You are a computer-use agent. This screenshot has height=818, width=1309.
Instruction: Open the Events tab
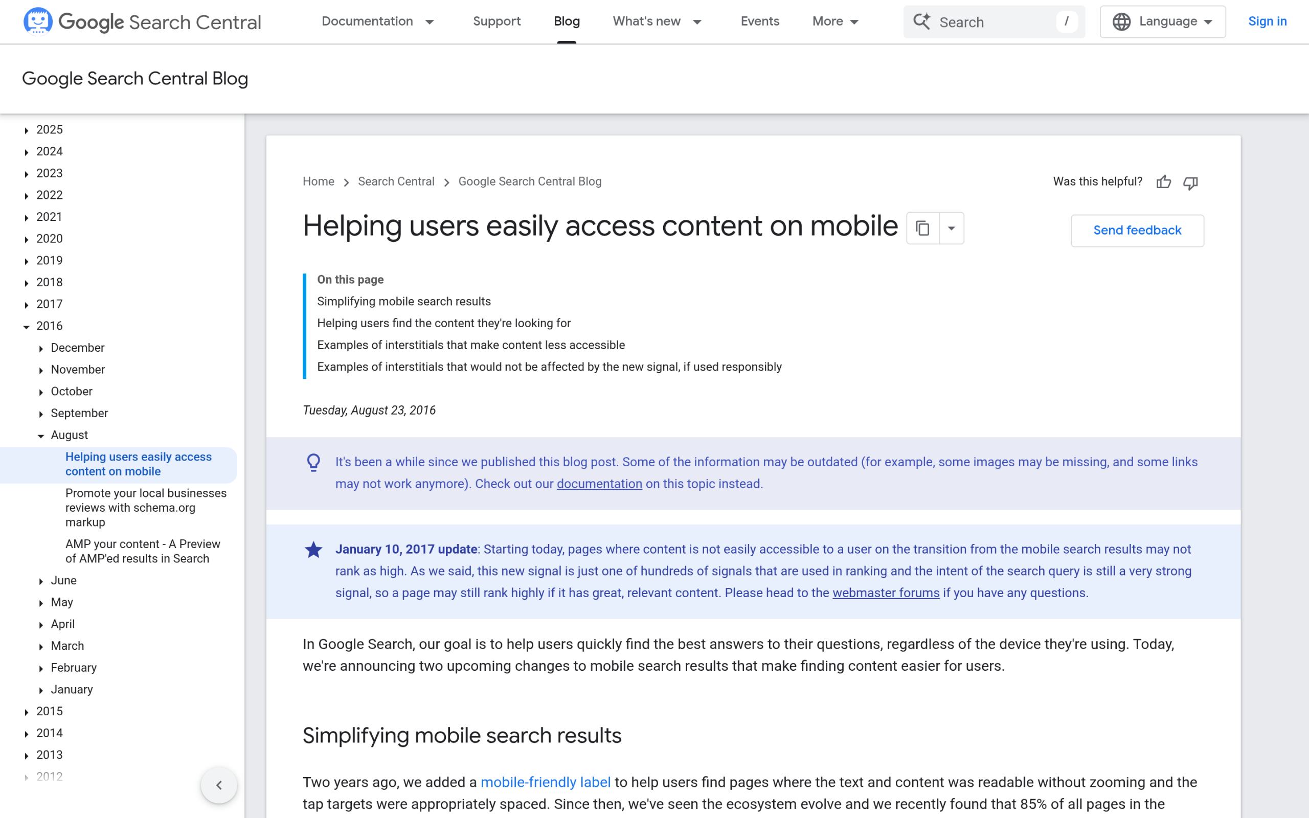(759, 21)
